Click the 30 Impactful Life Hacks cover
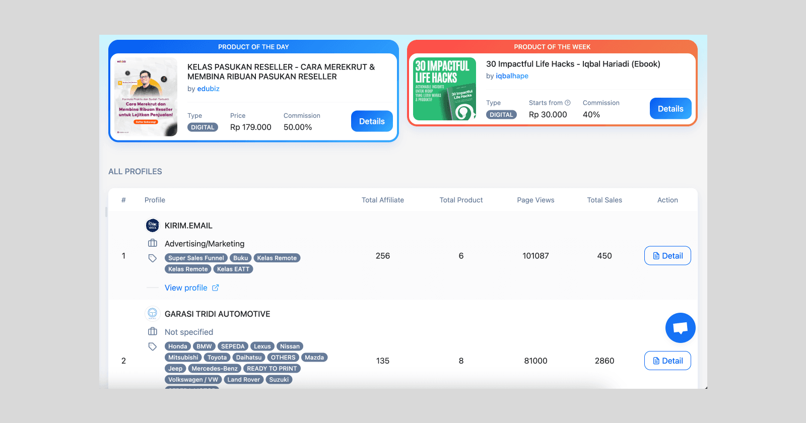This screenshot has height=423, width=806. click(x=444, y=89)
